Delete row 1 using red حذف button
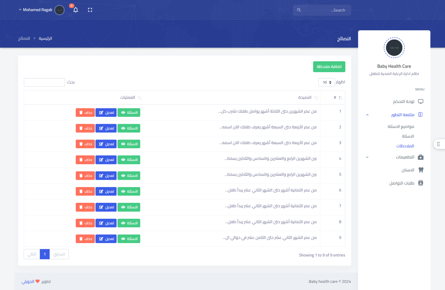The image size is (445, 290). point(85,113)
